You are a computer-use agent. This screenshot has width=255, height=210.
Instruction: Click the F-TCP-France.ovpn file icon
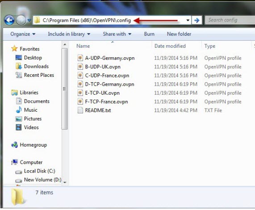[x=80, y=101]
